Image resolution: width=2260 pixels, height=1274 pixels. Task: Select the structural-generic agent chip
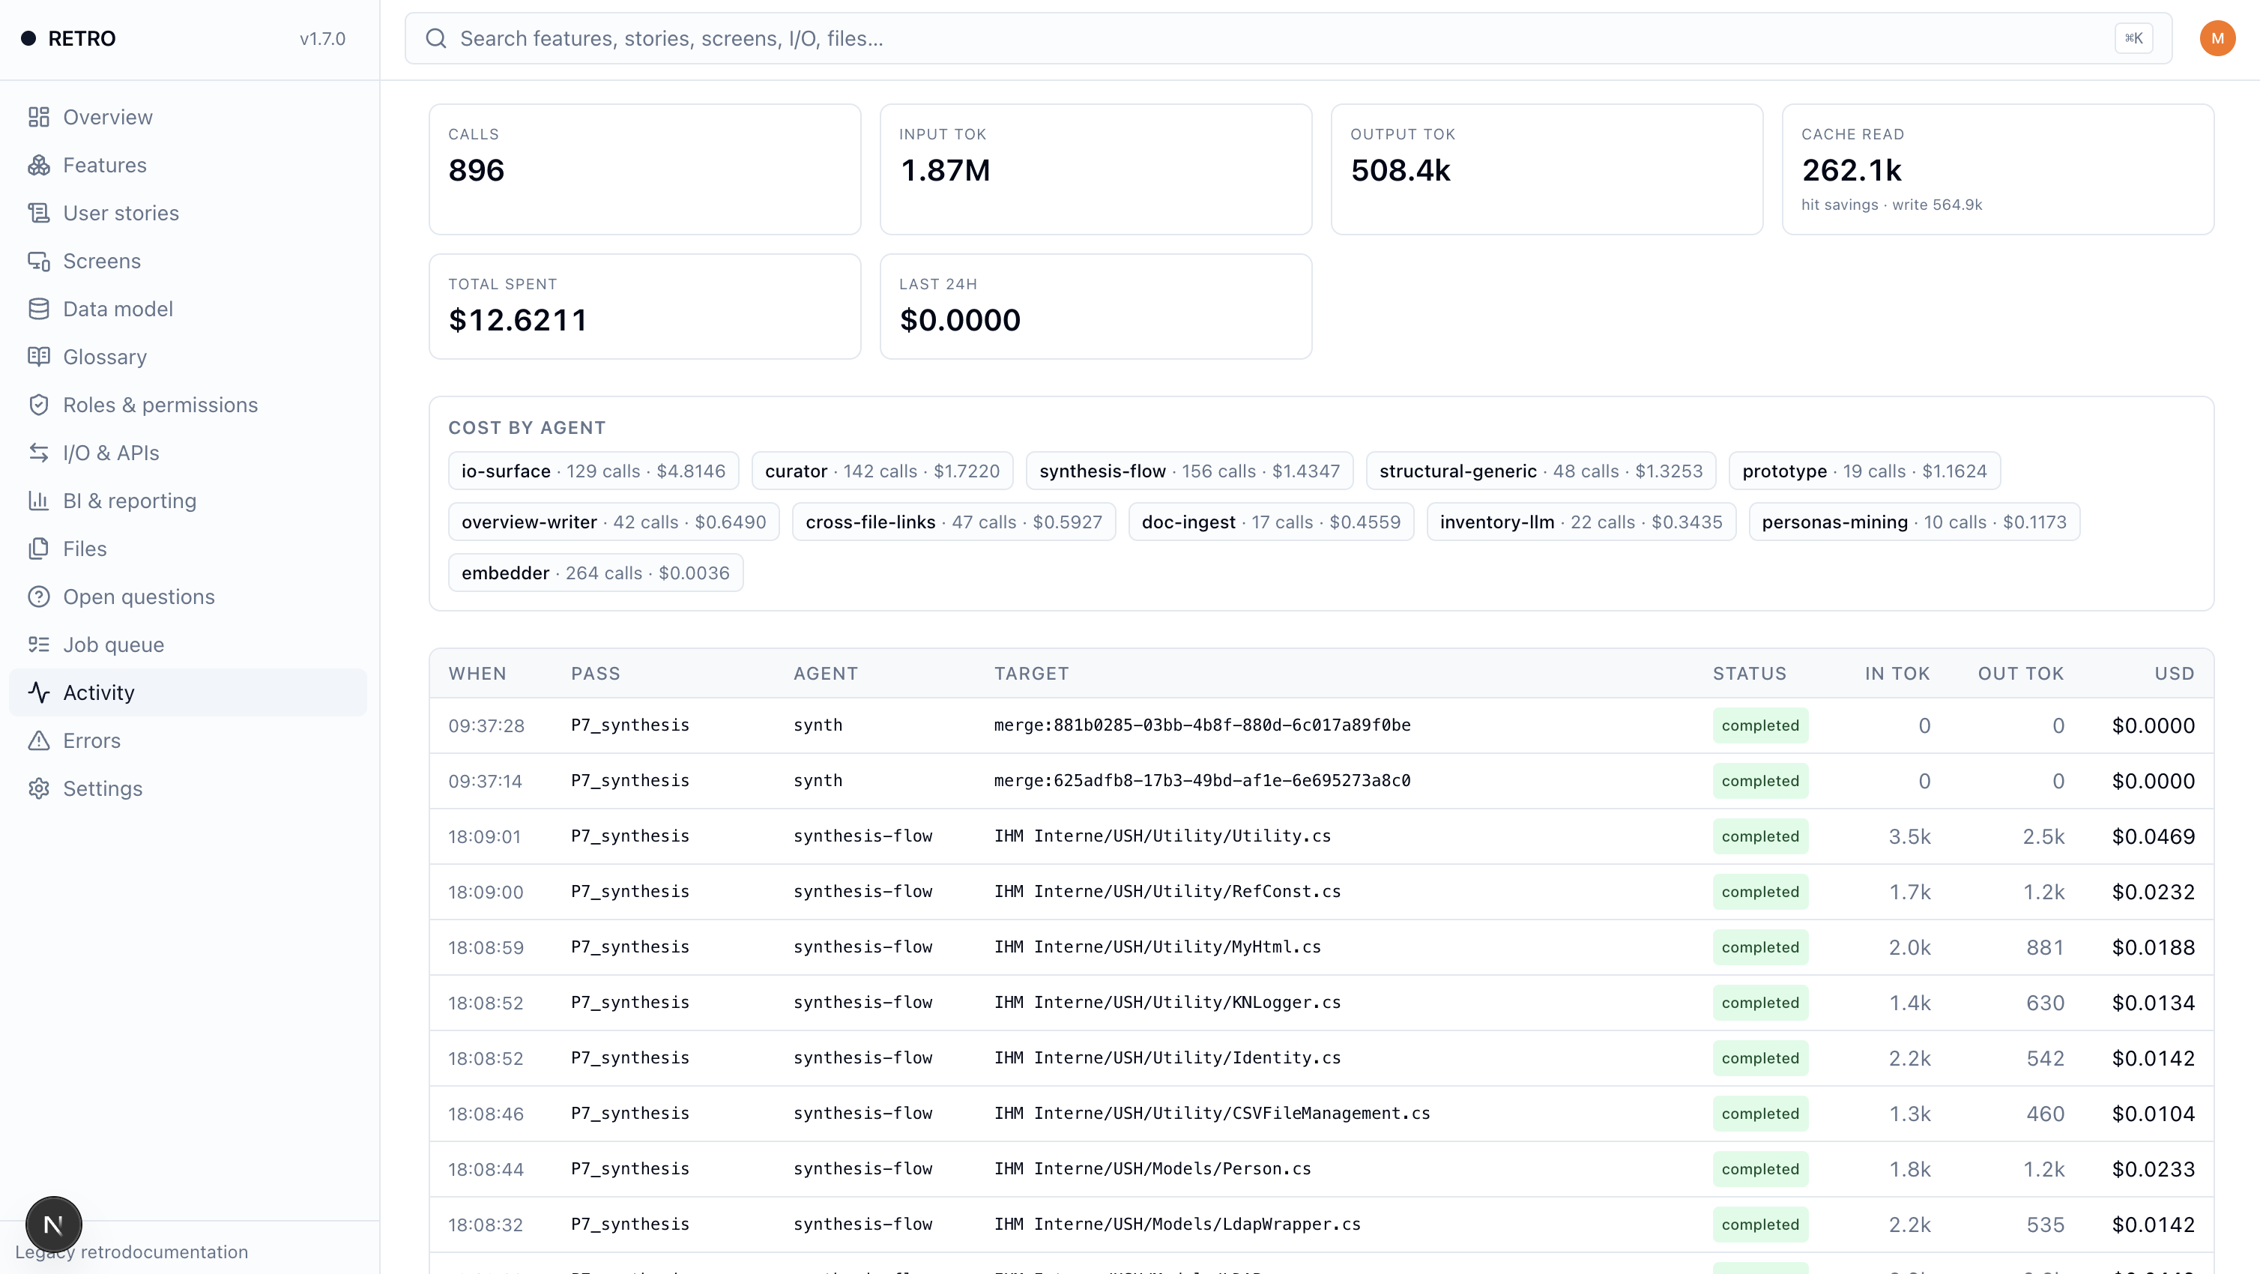click(x=1541, y=471)
